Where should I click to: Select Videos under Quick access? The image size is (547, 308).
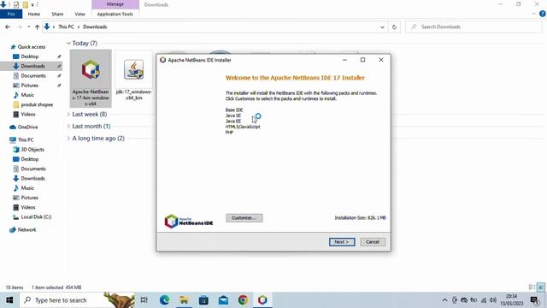tap(28, 114)
